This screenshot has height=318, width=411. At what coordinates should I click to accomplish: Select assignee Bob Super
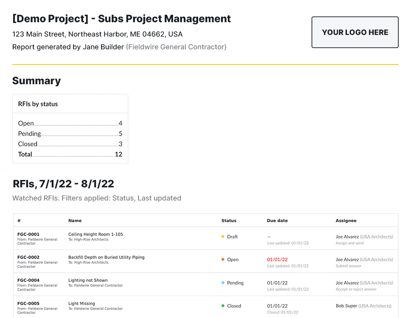346,306
